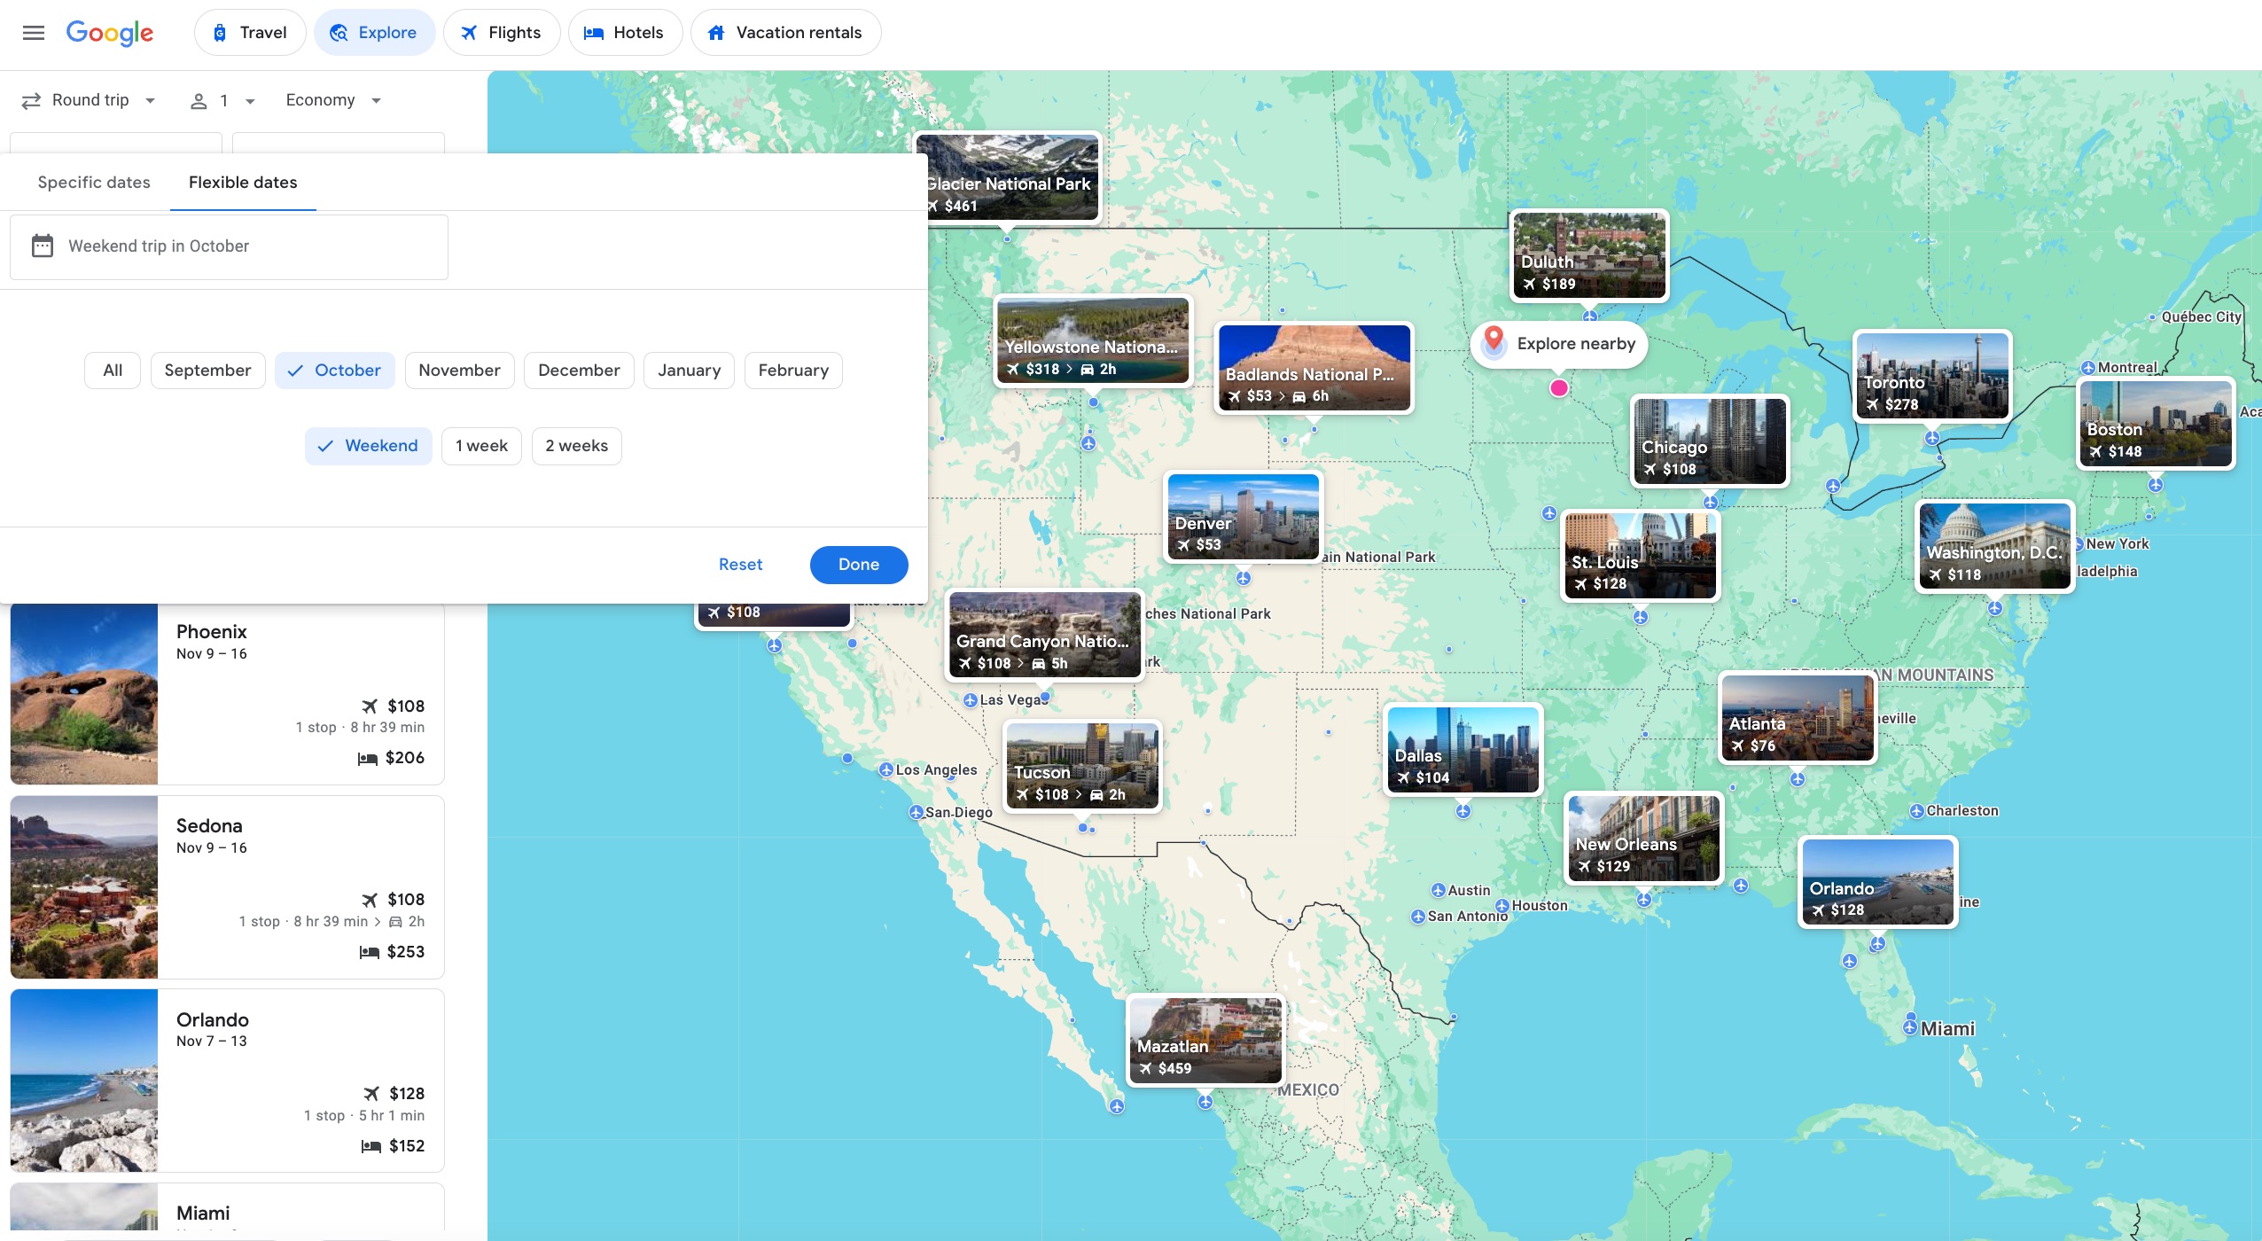This screenshot has width=2262, height=1241.
Task: Select the Flexible dates tab
Action: point(242,182)
